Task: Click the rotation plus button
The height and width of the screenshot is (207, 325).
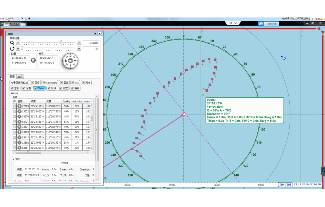Action: click(x=79, y=49)
